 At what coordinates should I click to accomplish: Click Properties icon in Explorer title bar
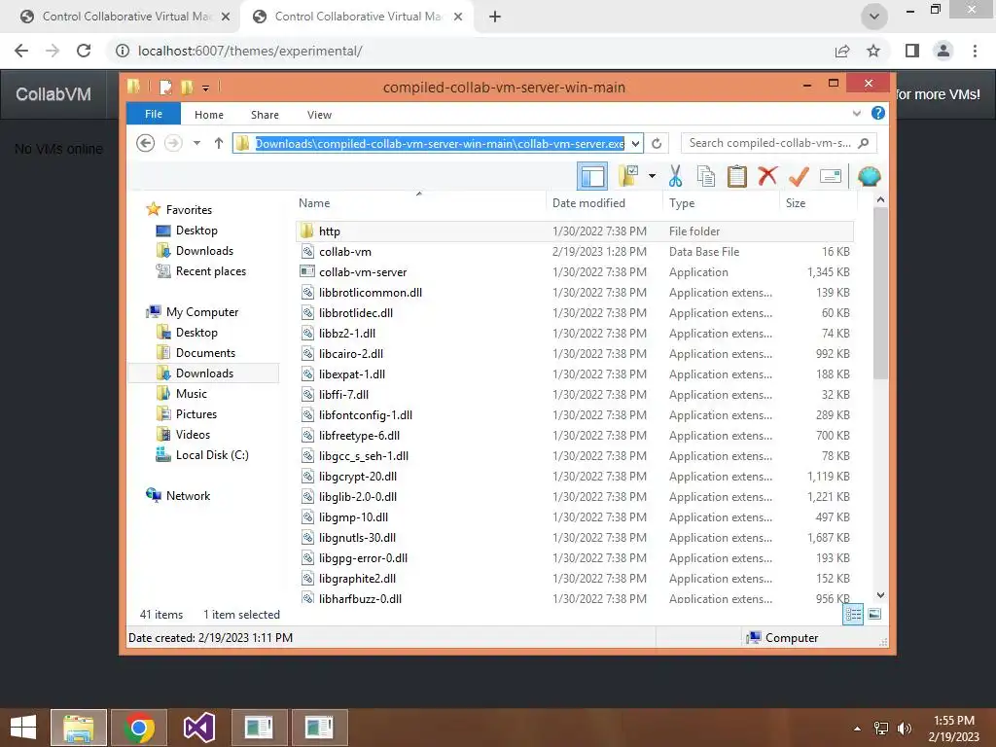[x=165, y=87]
